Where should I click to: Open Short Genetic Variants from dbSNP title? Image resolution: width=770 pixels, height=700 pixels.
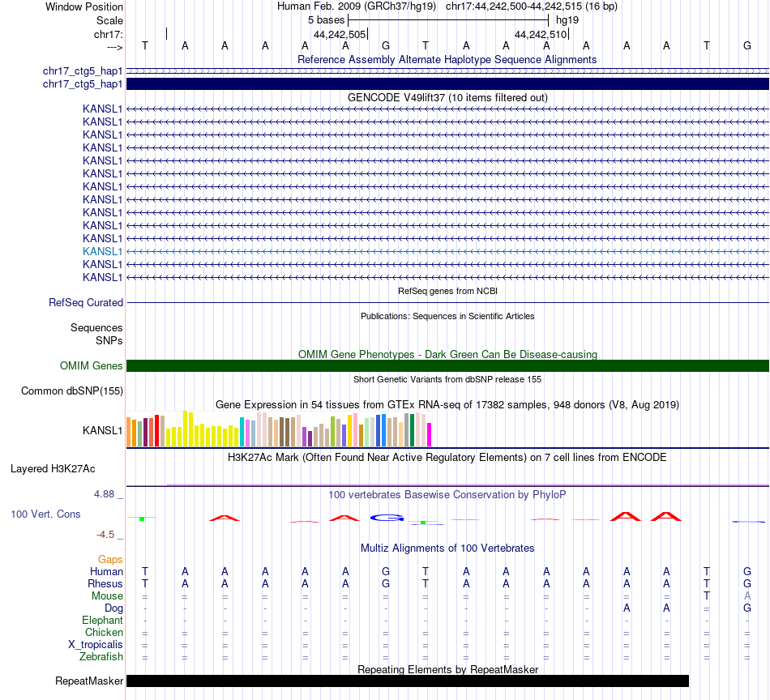(x=447, y=379)
